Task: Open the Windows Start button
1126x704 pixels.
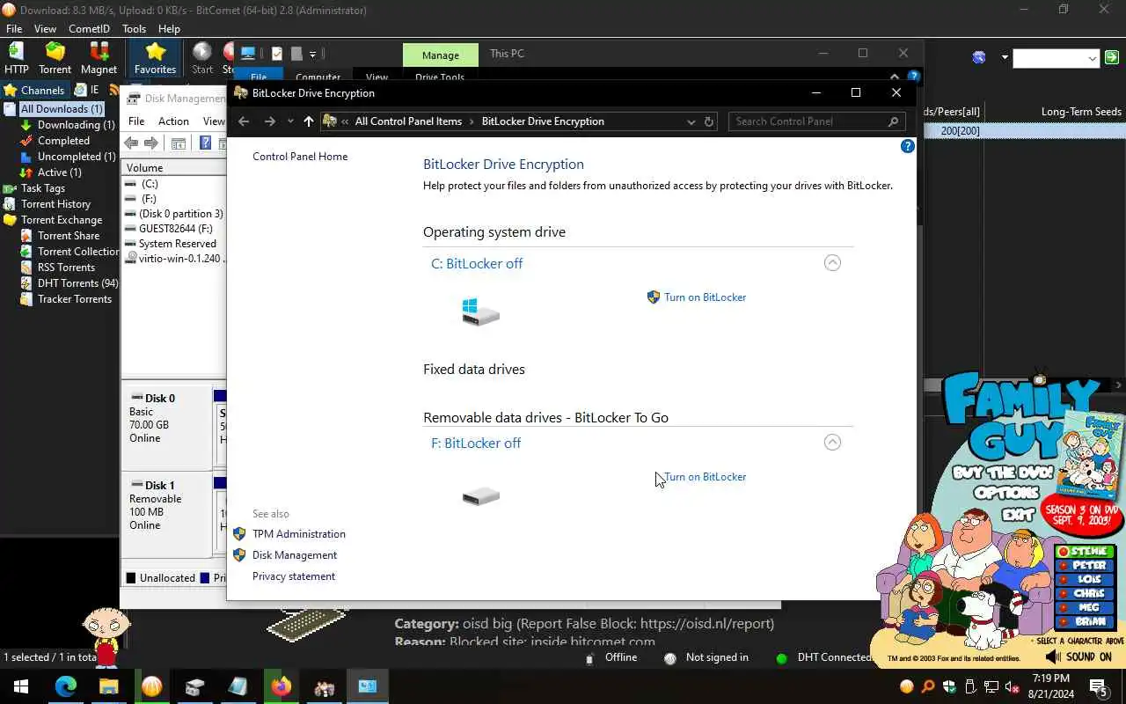Action: point(21,686)
